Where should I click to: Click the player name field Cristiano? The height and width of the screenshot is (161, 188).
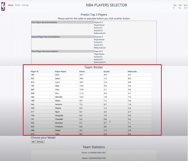(67, 127)
